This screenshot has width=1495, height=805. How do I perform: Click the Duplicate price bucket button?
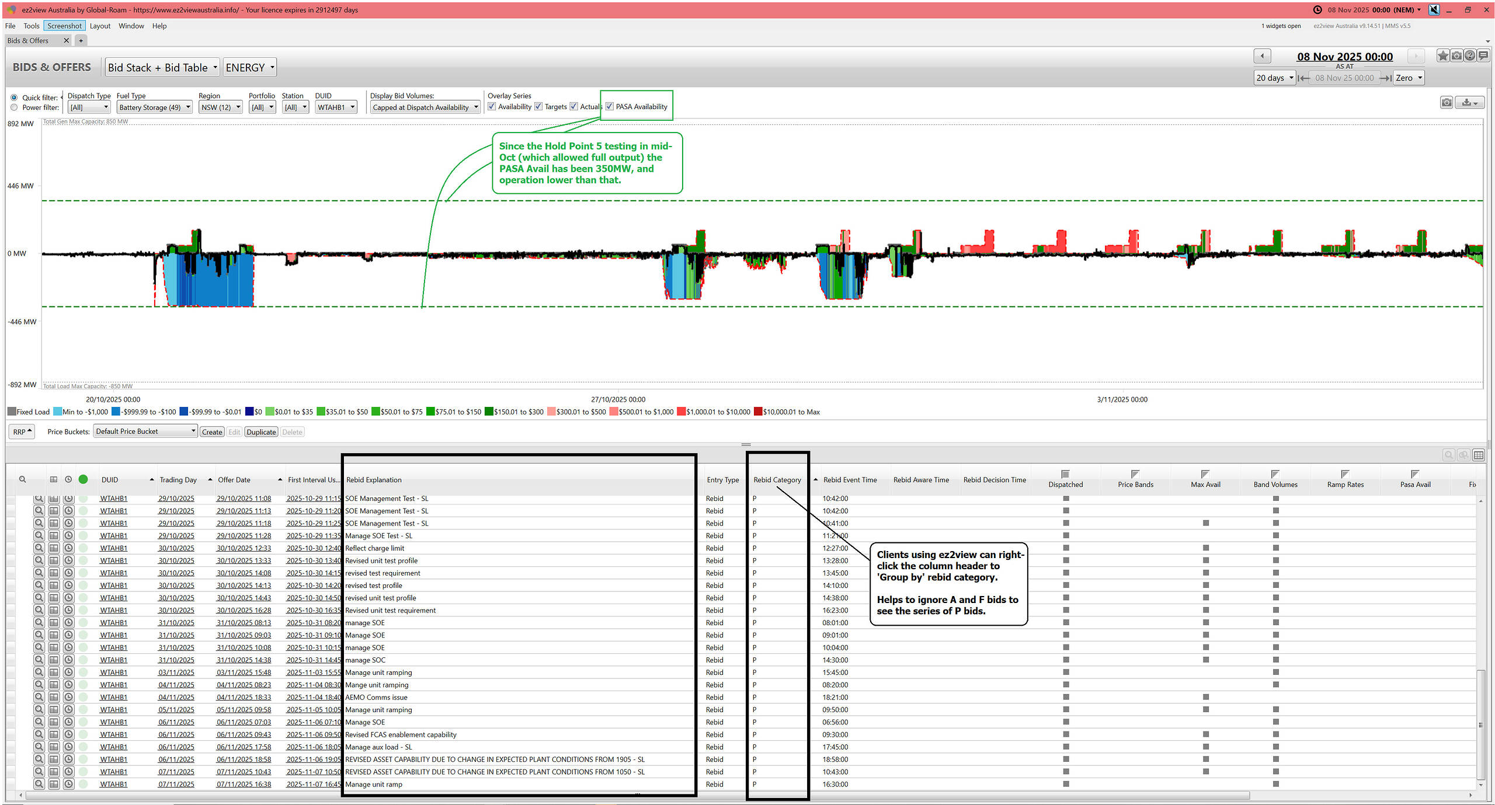point(260,432)
